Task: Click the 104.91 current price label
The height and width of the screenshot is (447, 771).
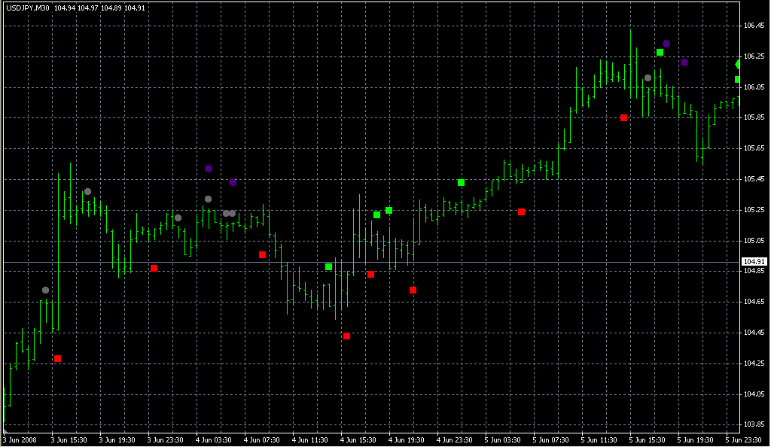Action: pyautogui.click(x=753, y=262)
